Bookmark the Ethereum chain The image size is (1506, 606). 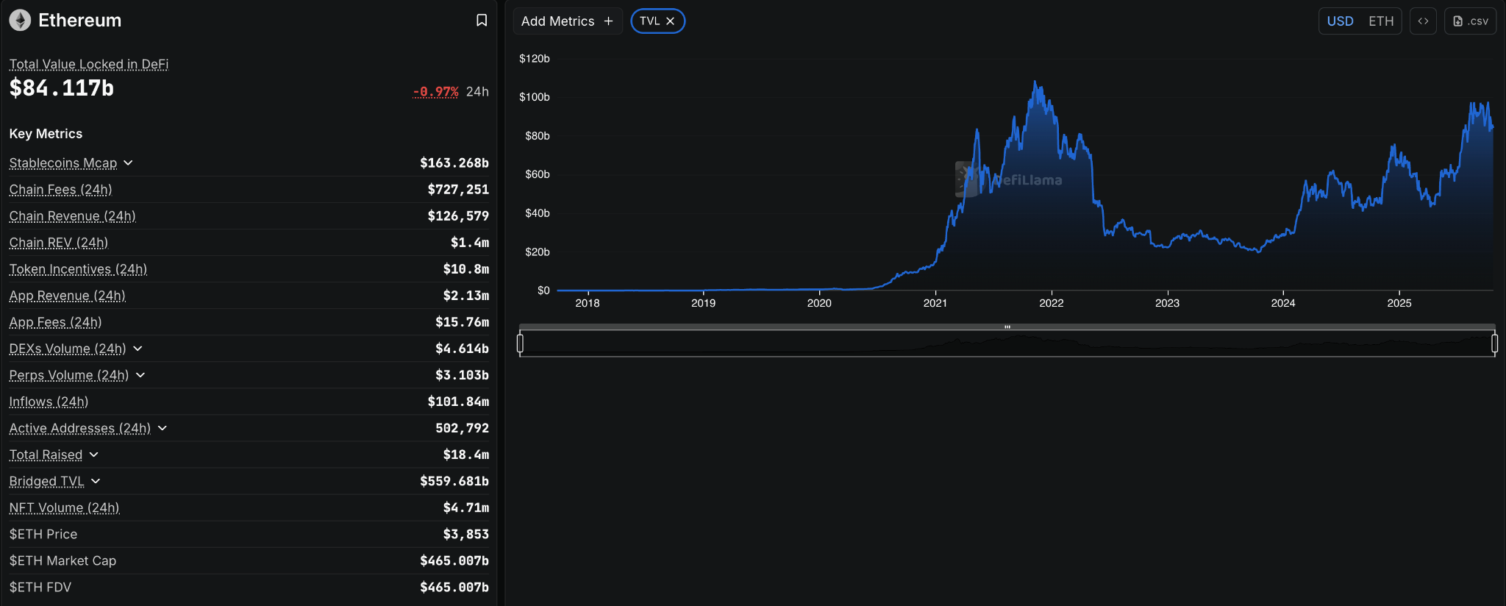(482, 21)
